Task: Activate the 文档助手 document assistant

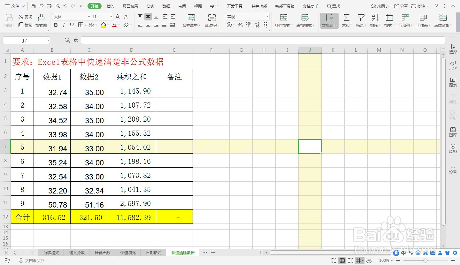Action: click(x=329, y=20)
